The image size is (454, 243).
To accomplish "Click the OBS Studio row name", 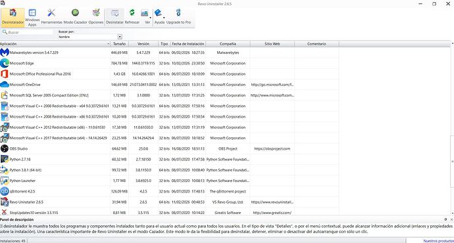I will pyautogui.click(x=18, y=149).
